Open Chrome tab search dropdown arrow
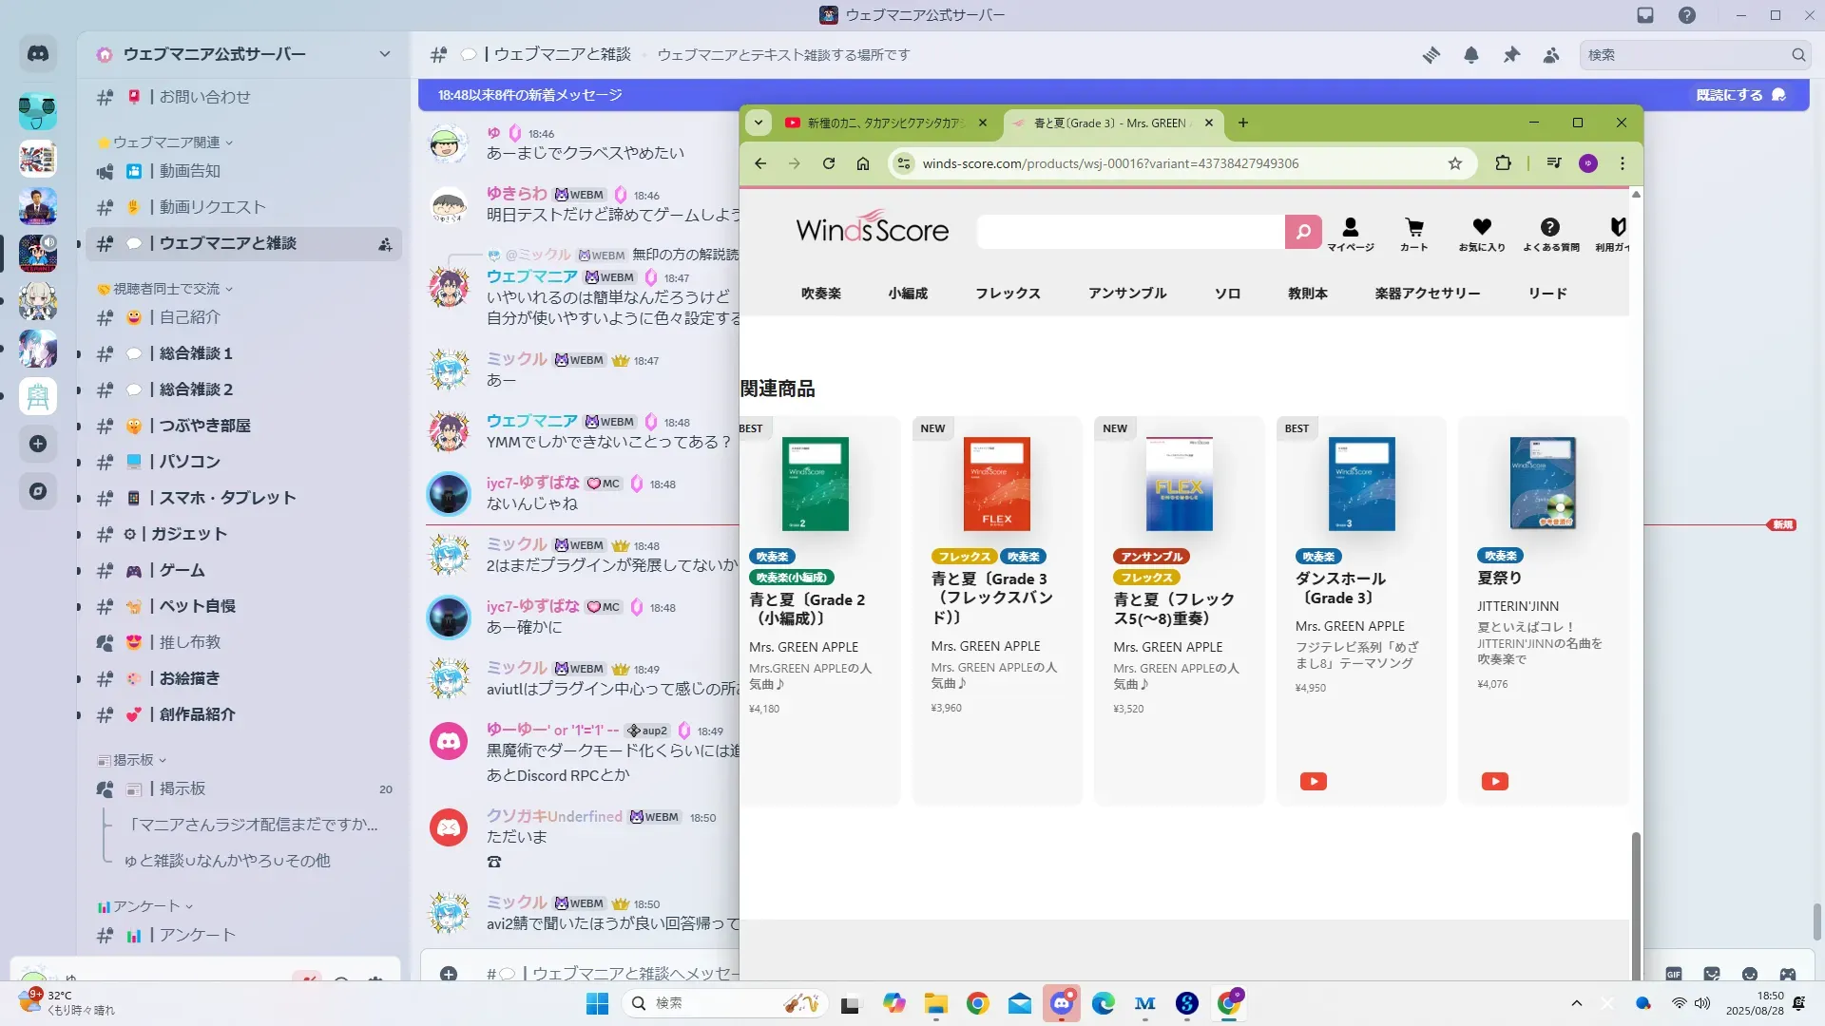Viewport: 1825px width, 1026px height. [758, 123]
